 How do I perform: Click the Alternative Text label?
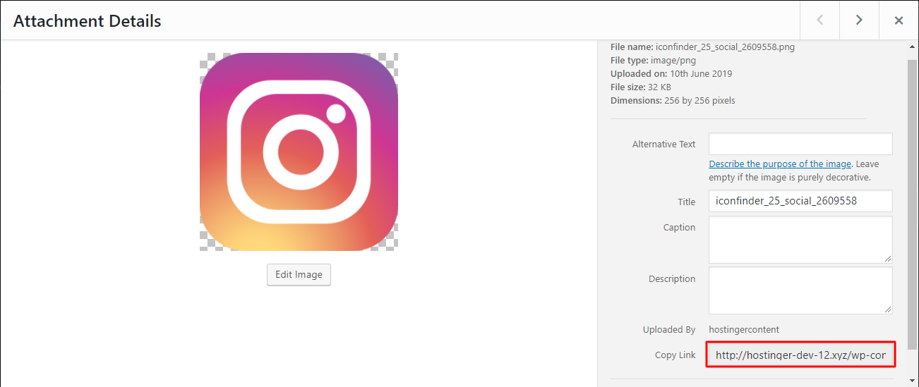663,144
